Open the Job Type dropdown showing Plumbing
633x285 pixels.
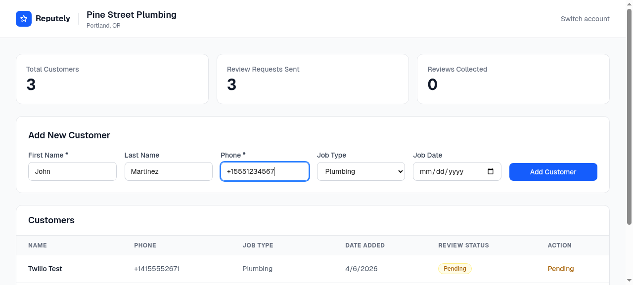pos(361,171)
